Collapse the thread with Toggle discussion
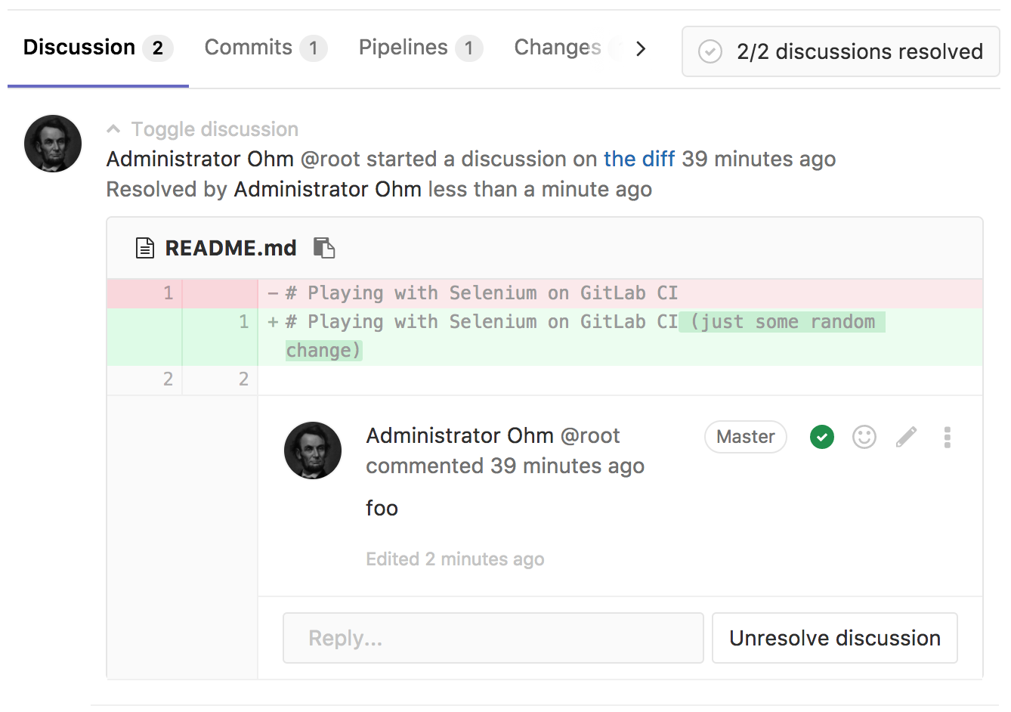1011x712 pixels. [x=203, y=129]
